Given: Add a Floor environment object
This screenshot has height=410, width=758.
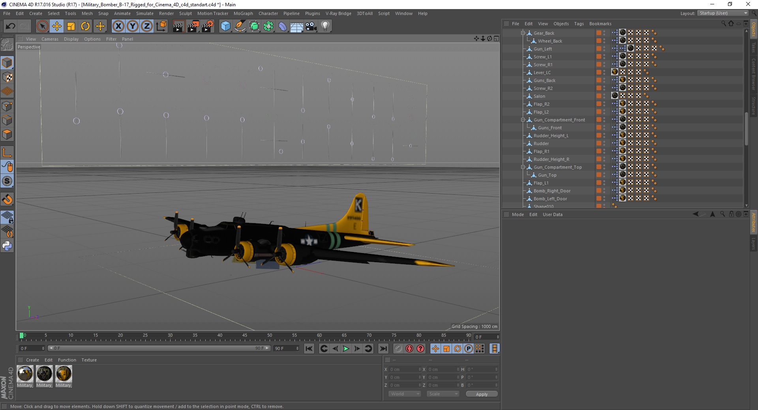Looking at the screenshot, I should click(297, 26).
